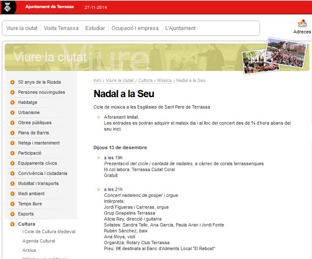The width and height of the screenshot is (312, 259).
Task: Go to the Estudiar menu item
Action: pos(95,28)
